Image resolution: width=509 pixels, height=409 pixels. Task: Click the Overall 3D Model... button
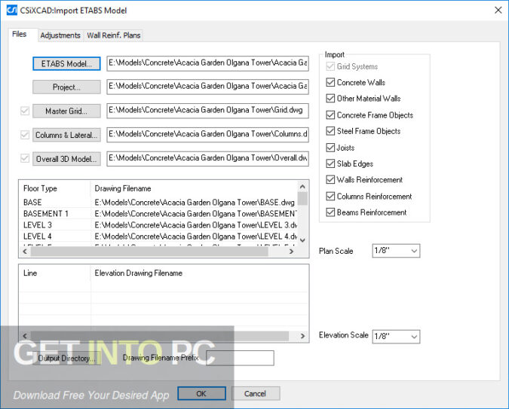pos(66,159)
